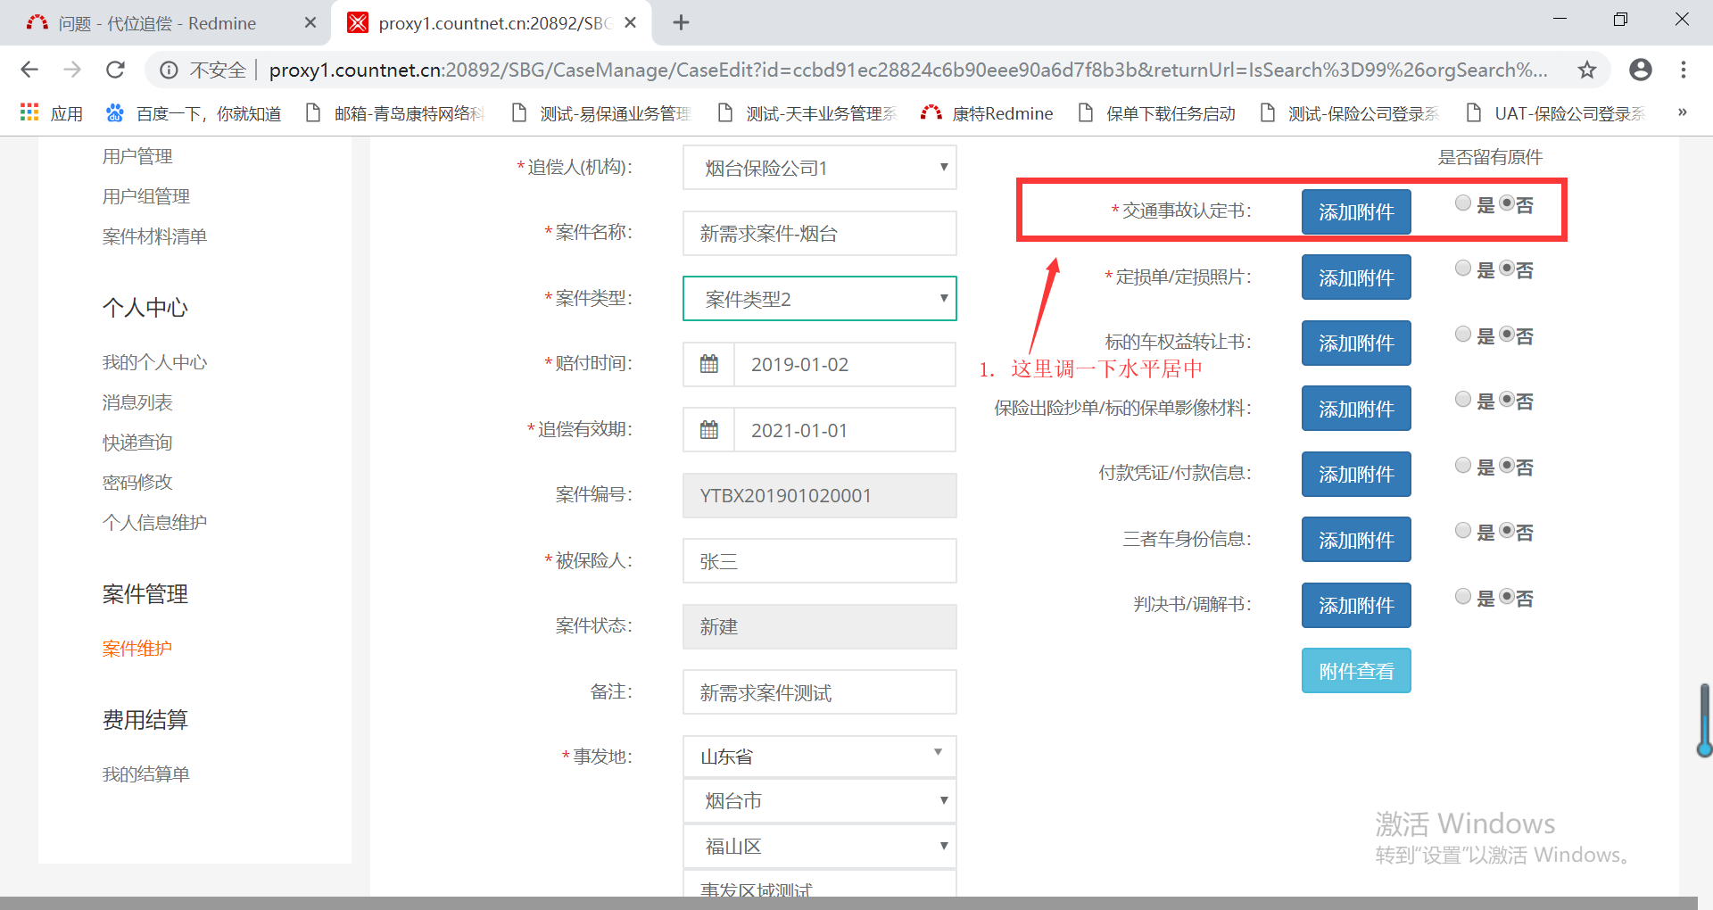Open 个人信息维护 in the sidebar
1713x910 pixels.
point(154,522)
